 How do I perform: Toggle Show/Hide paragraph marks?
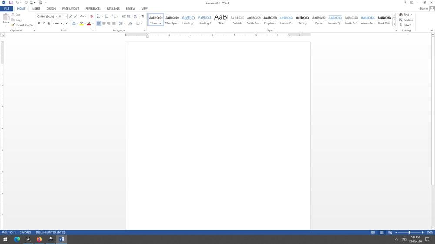pos(142,16)
